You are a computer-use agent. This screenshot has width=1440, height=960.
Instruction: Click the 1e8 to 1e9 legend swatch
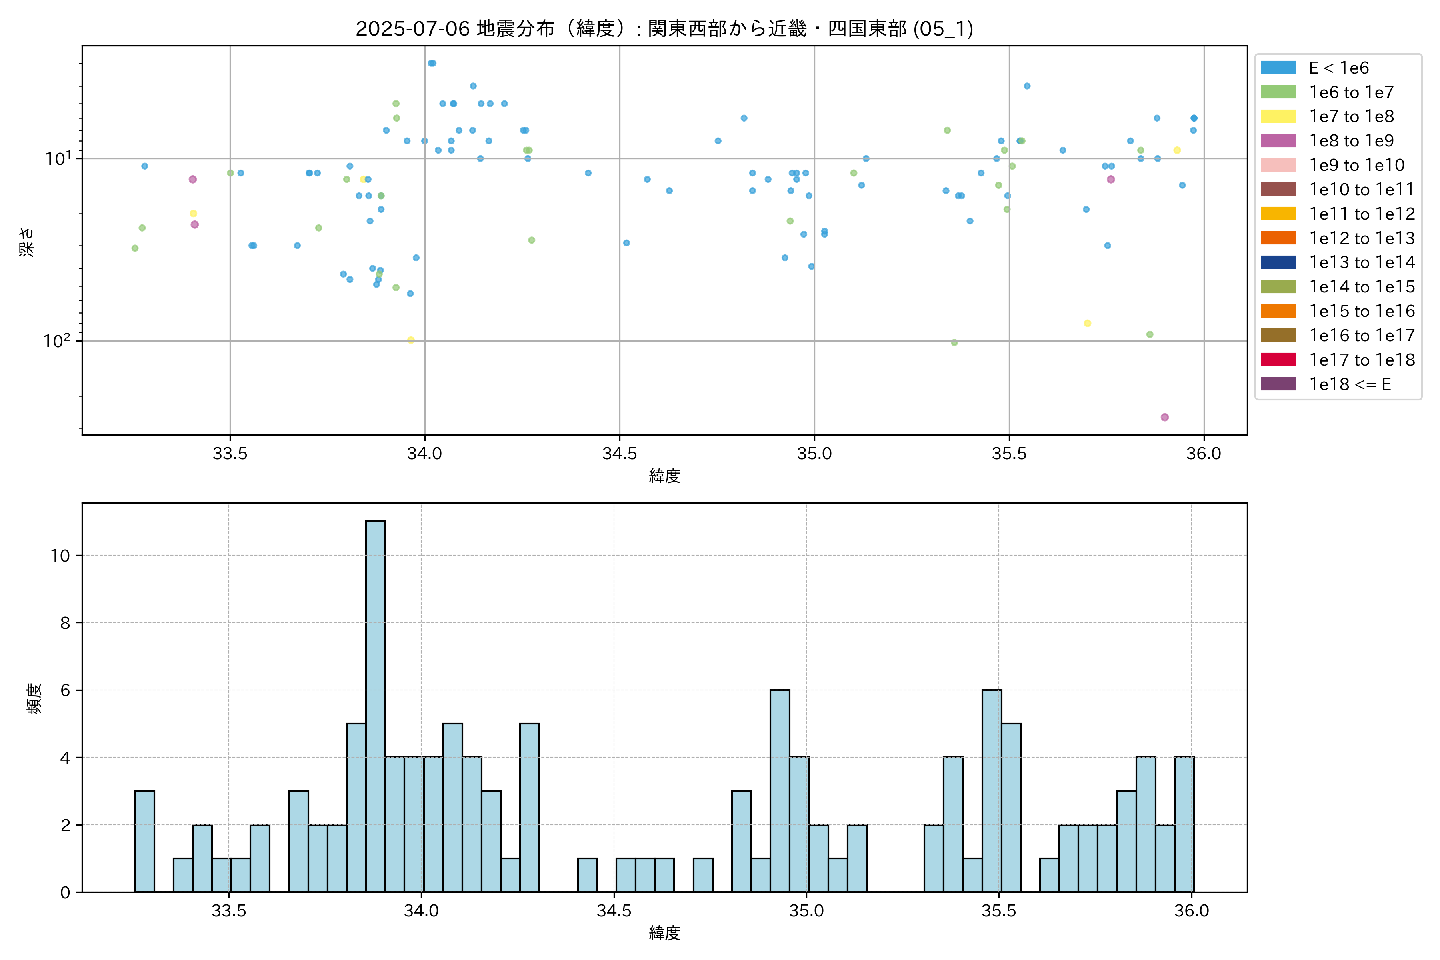pos(1278,141)
